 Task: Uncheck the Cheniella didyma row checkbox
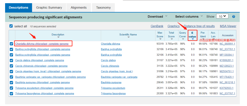[x=11, y=44]
